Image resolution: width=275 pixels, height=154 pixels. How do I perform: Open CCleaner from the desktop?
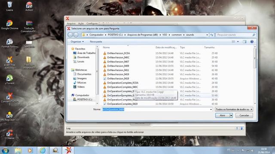tap(9, 135)
